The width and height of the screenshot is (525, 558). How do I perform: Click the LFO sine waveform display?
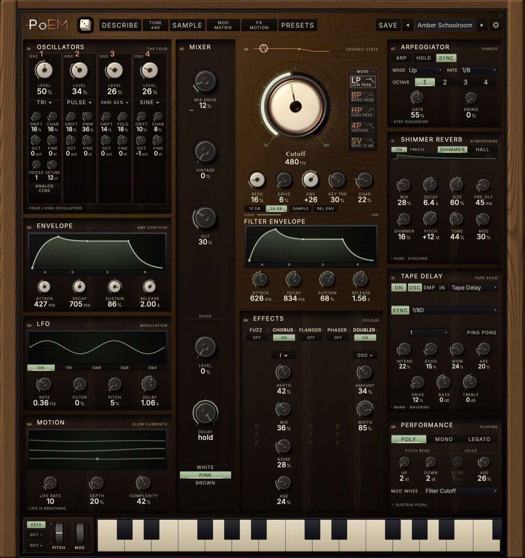[x=97, y=347]
